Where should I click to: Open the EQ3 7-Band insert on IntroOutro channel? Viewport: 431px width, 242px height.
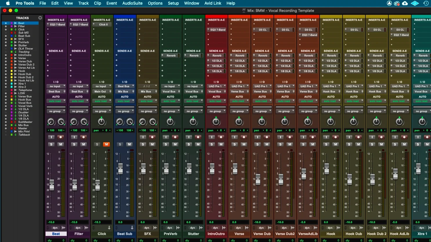coord(218,30)
